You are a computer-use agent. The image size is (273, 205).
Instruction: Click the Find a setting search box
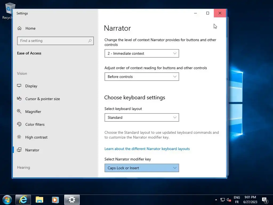(55, 41)
